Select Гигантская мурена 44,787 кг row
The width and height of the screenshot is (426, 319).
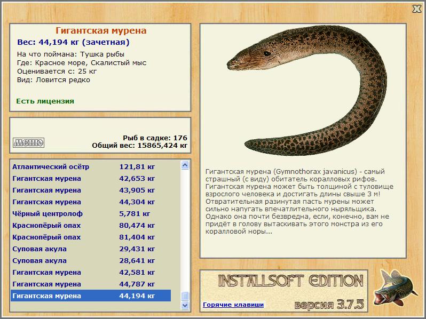click(91, 284)
